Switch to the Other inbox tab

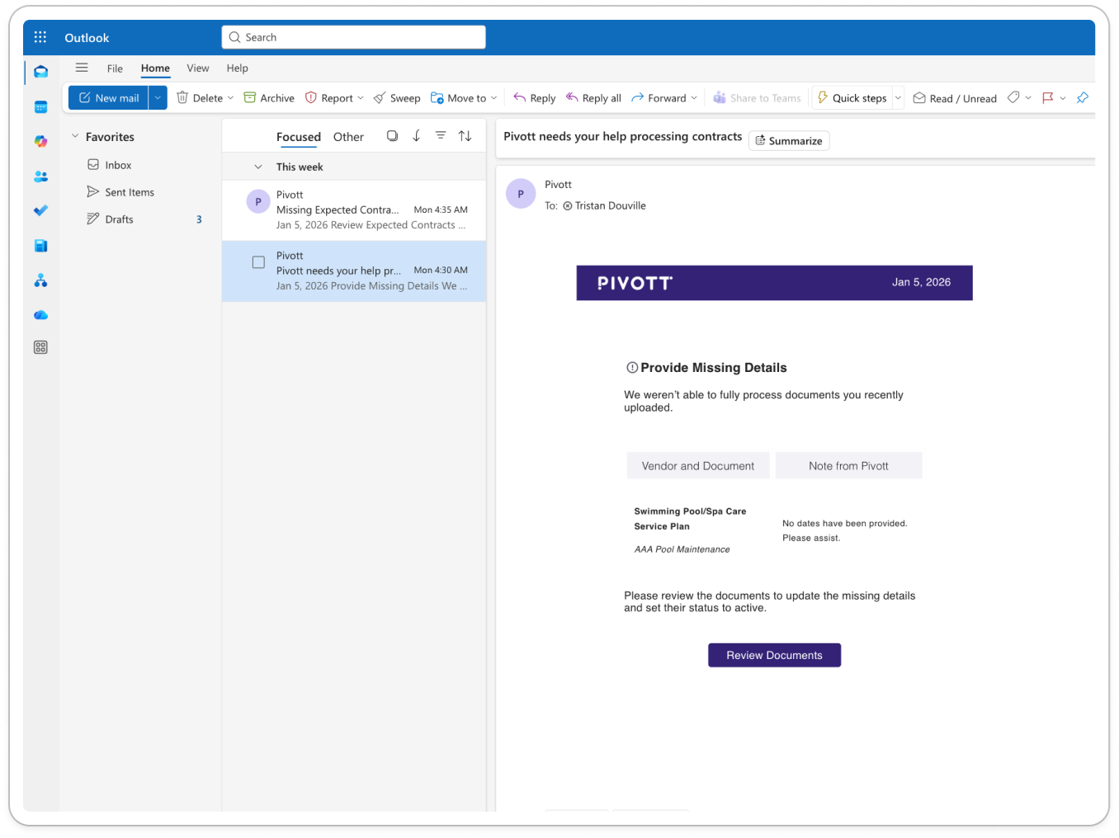[348, 137]
